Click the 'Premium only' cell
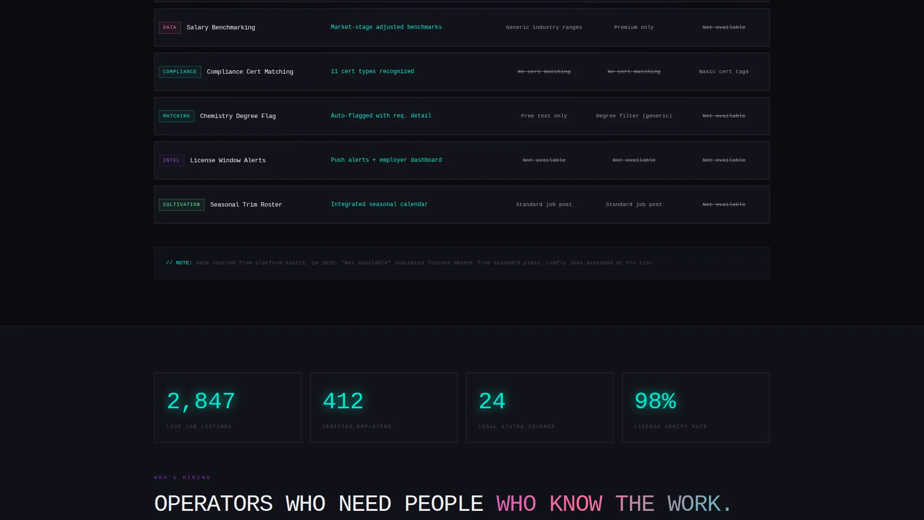 [634, 27]
